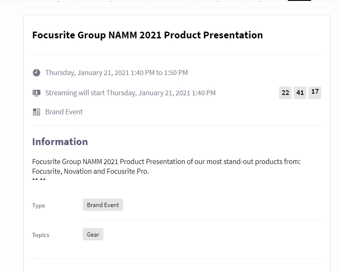Click the Type field label

pos(38,205)
